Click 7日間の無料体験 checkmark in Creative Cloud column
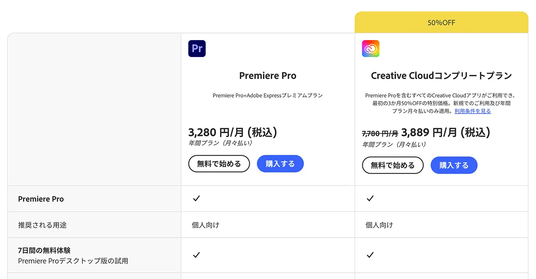 370,255
